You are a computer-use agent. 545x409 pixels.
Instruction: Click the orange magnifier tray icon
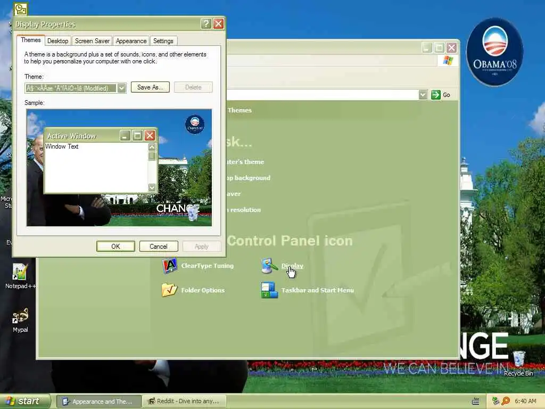[x=506, y=401]
